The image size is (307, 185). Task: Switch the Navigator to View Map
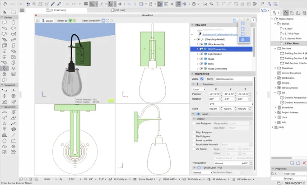pos(292,13)
